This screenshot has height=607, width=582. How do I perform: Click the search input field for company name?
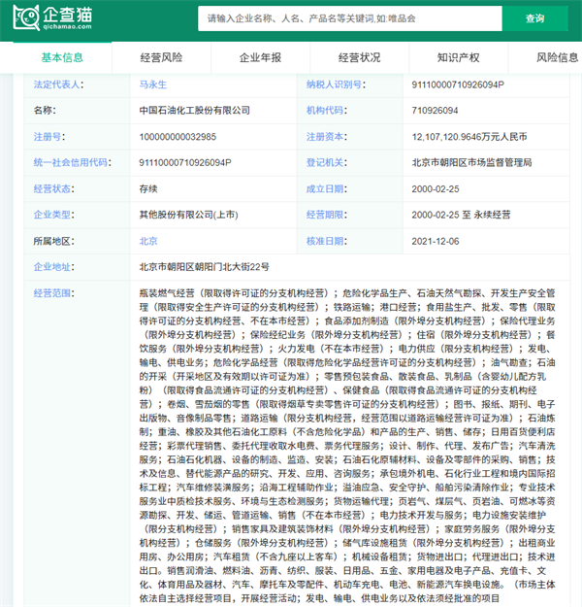pyautogui.click(x=350, y=18)
